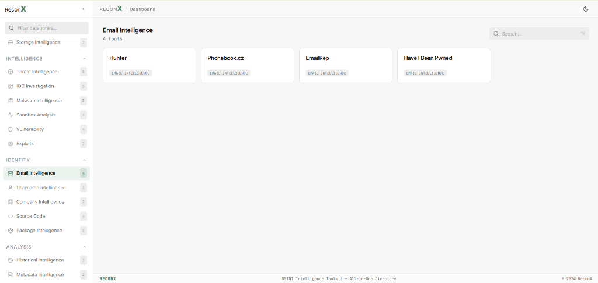Screen dimensions: 598x283
Task: Click the Package Intelligence box icon
Action: [x=11, y=231]
